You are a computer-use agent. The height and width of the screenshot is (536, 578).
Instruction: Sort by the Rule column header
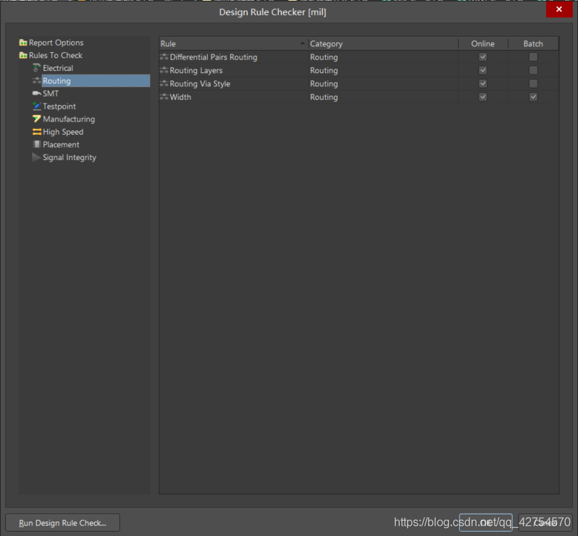234,43
